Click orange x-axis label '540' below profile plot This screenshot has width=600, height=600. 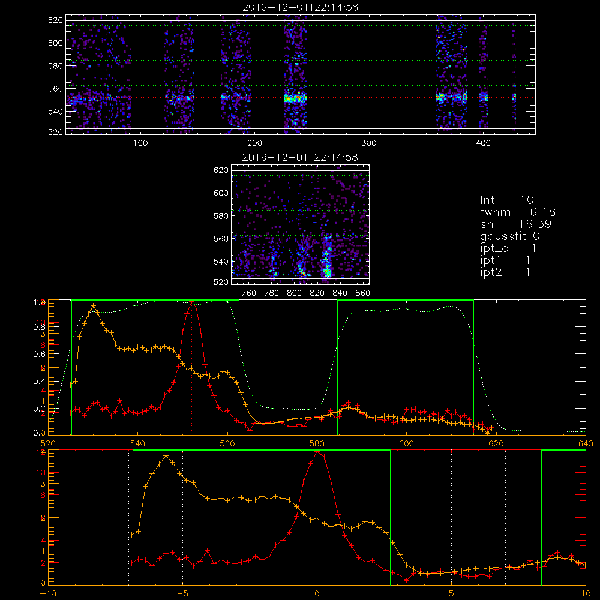point(137,444)
